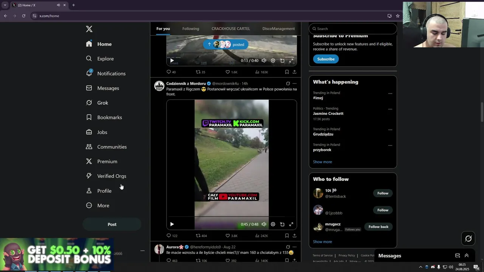Share the Codziennik z Mordoru post
Image resolution: width=484 pixels, height=272 pixels.
pos(295,236)
